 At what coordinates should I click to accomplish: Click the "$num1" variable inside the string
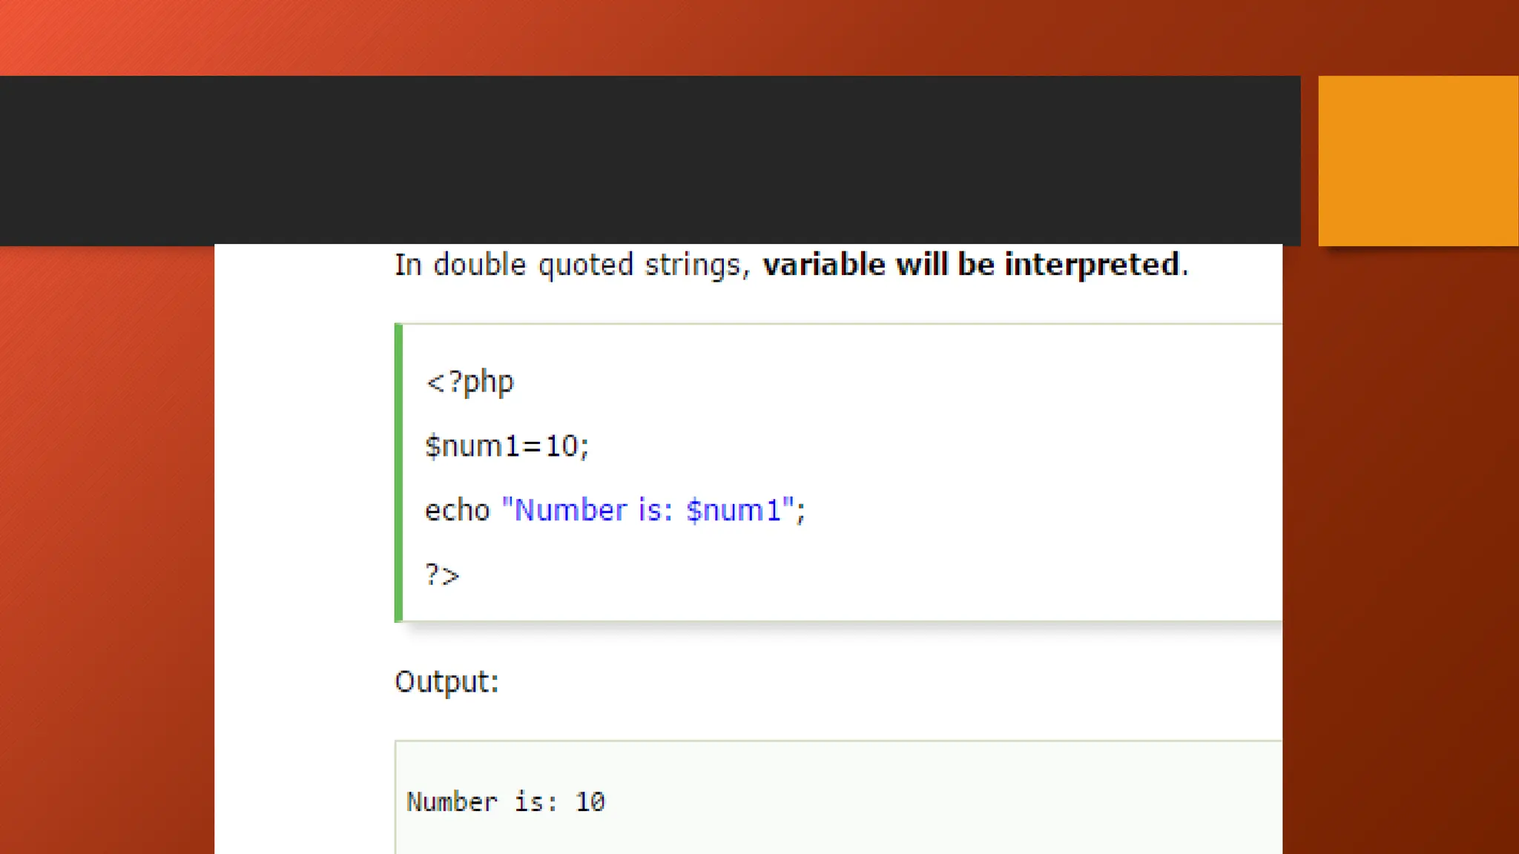734,511
